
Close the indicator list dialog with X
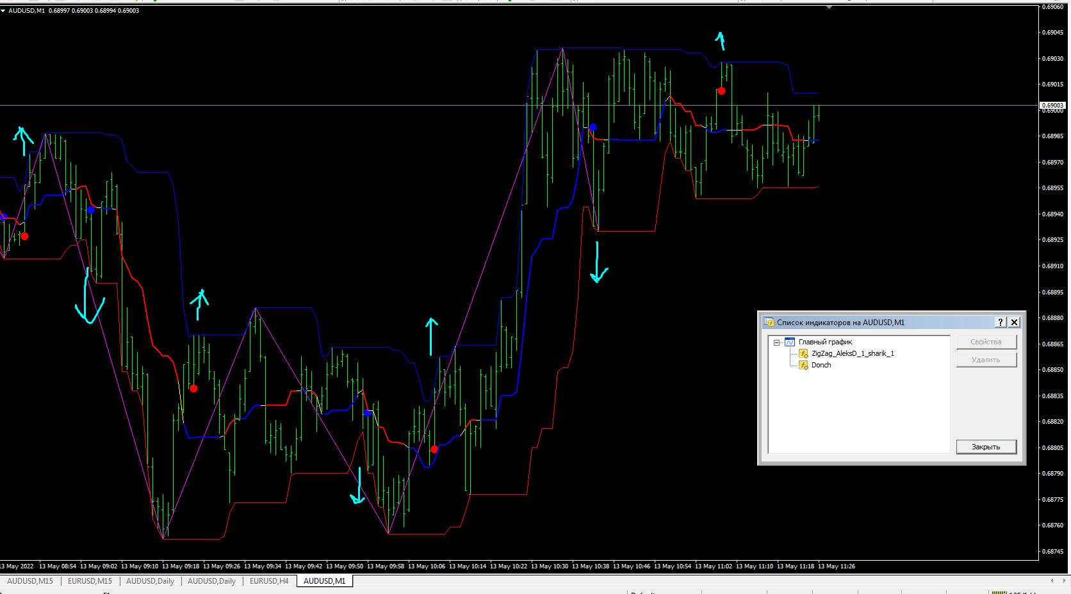[1015, 322]
